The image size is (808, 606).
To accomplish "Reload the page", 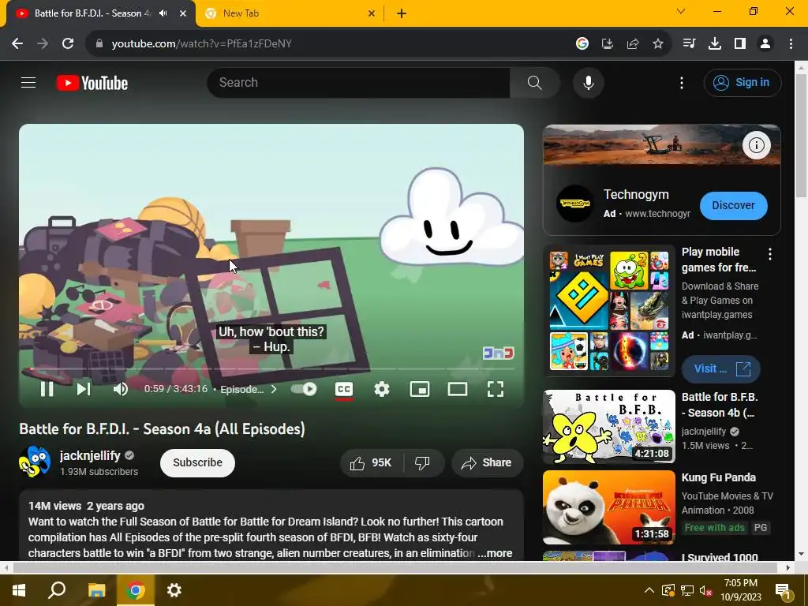I will 68,44.
